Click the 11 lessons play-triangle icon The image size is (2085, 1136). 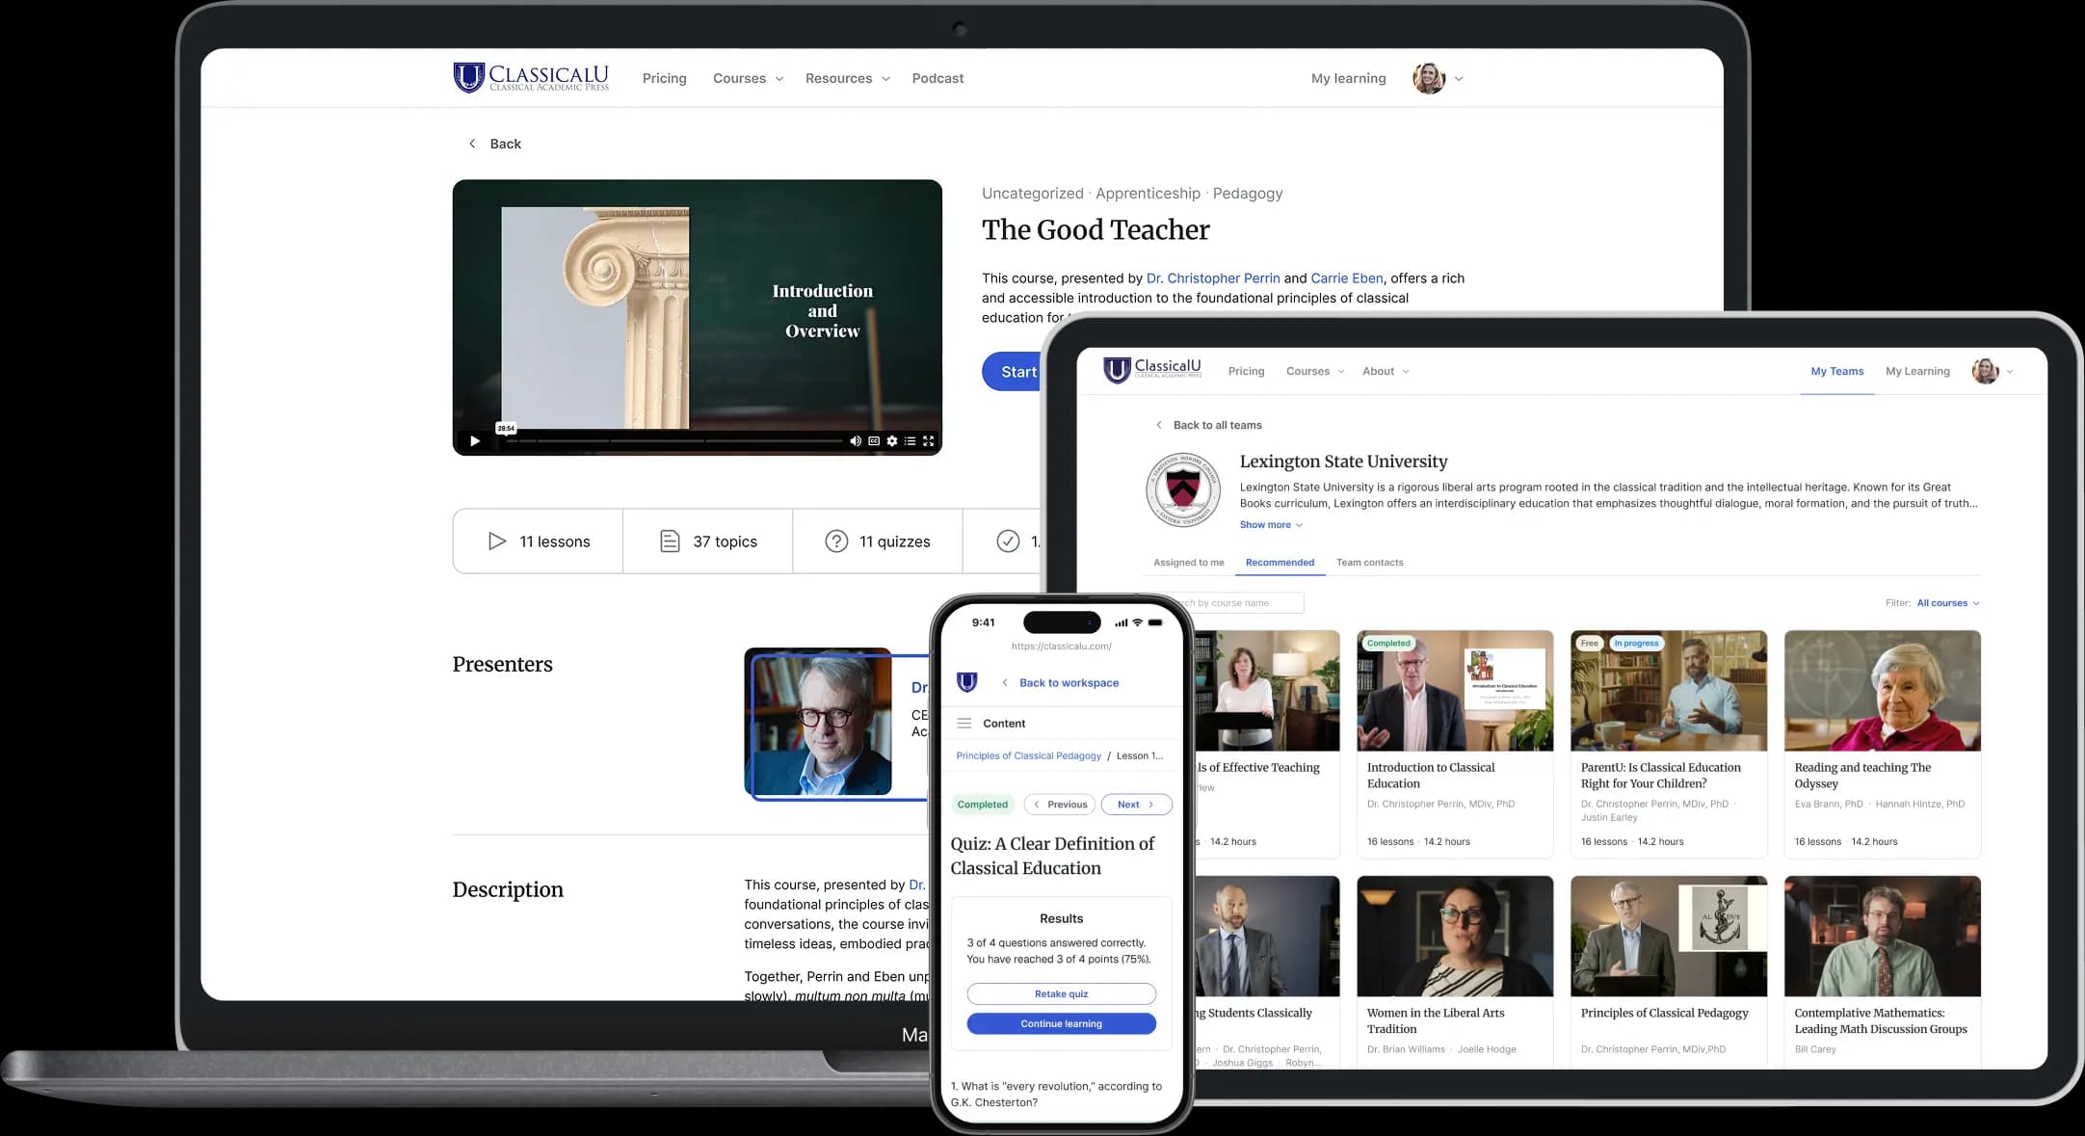tap(497, 542)
